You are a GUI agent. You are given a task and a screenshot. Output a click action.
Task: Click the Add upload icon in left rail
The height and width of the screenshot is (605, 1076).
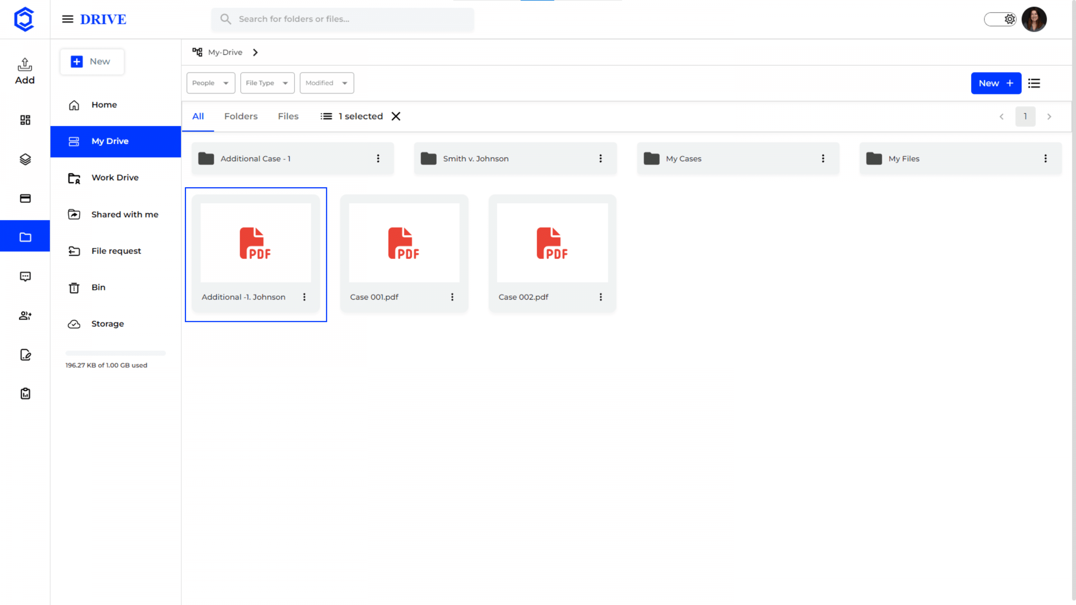pyautogui.click(x=25, y=71)
